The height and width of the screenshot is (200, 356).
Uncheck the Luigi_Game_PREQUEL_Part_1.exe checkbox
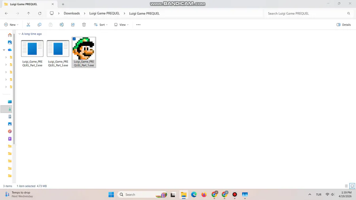[x=74, y=39]
